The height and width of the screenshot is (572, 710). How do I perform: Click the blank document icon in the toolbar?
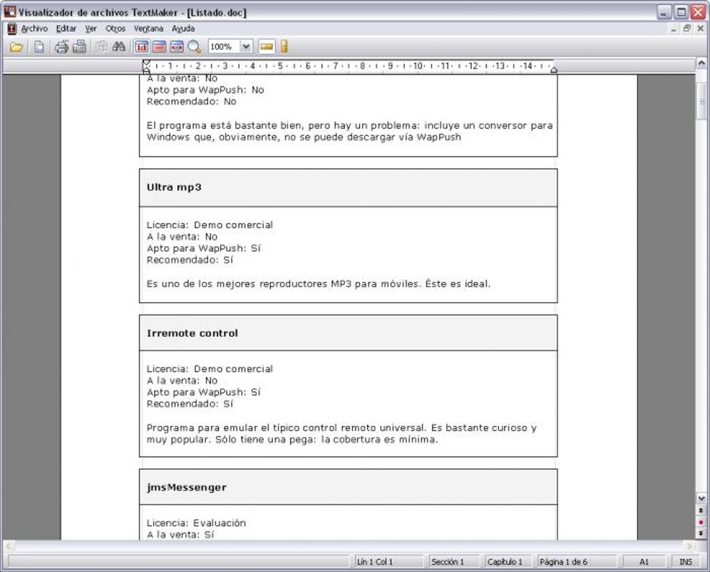[39, 47]
